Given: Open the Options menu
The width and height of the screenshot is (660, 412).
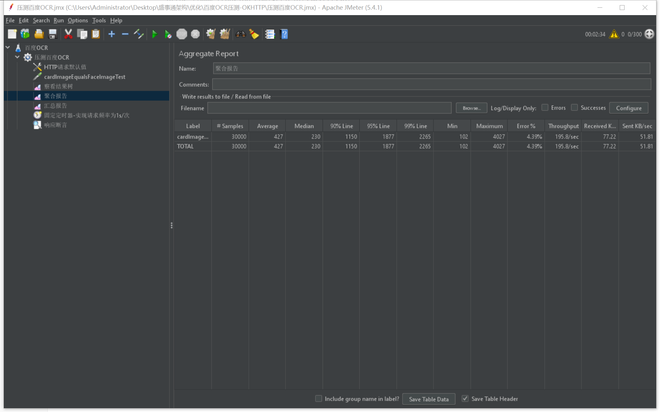Looking at the screenshot, I should tap(77, 20).
